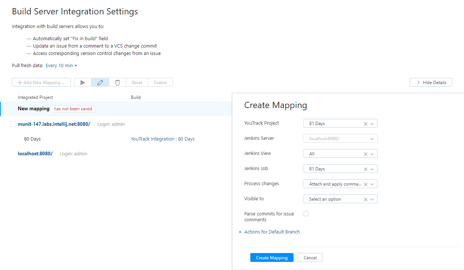
Task: Clear the YouTrack Project field with X
Action: pos(366,124)
